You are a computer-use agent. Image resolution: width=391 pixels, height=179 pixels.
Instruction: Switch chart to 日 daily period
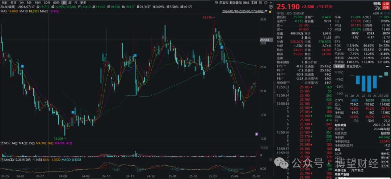(64, 3)
